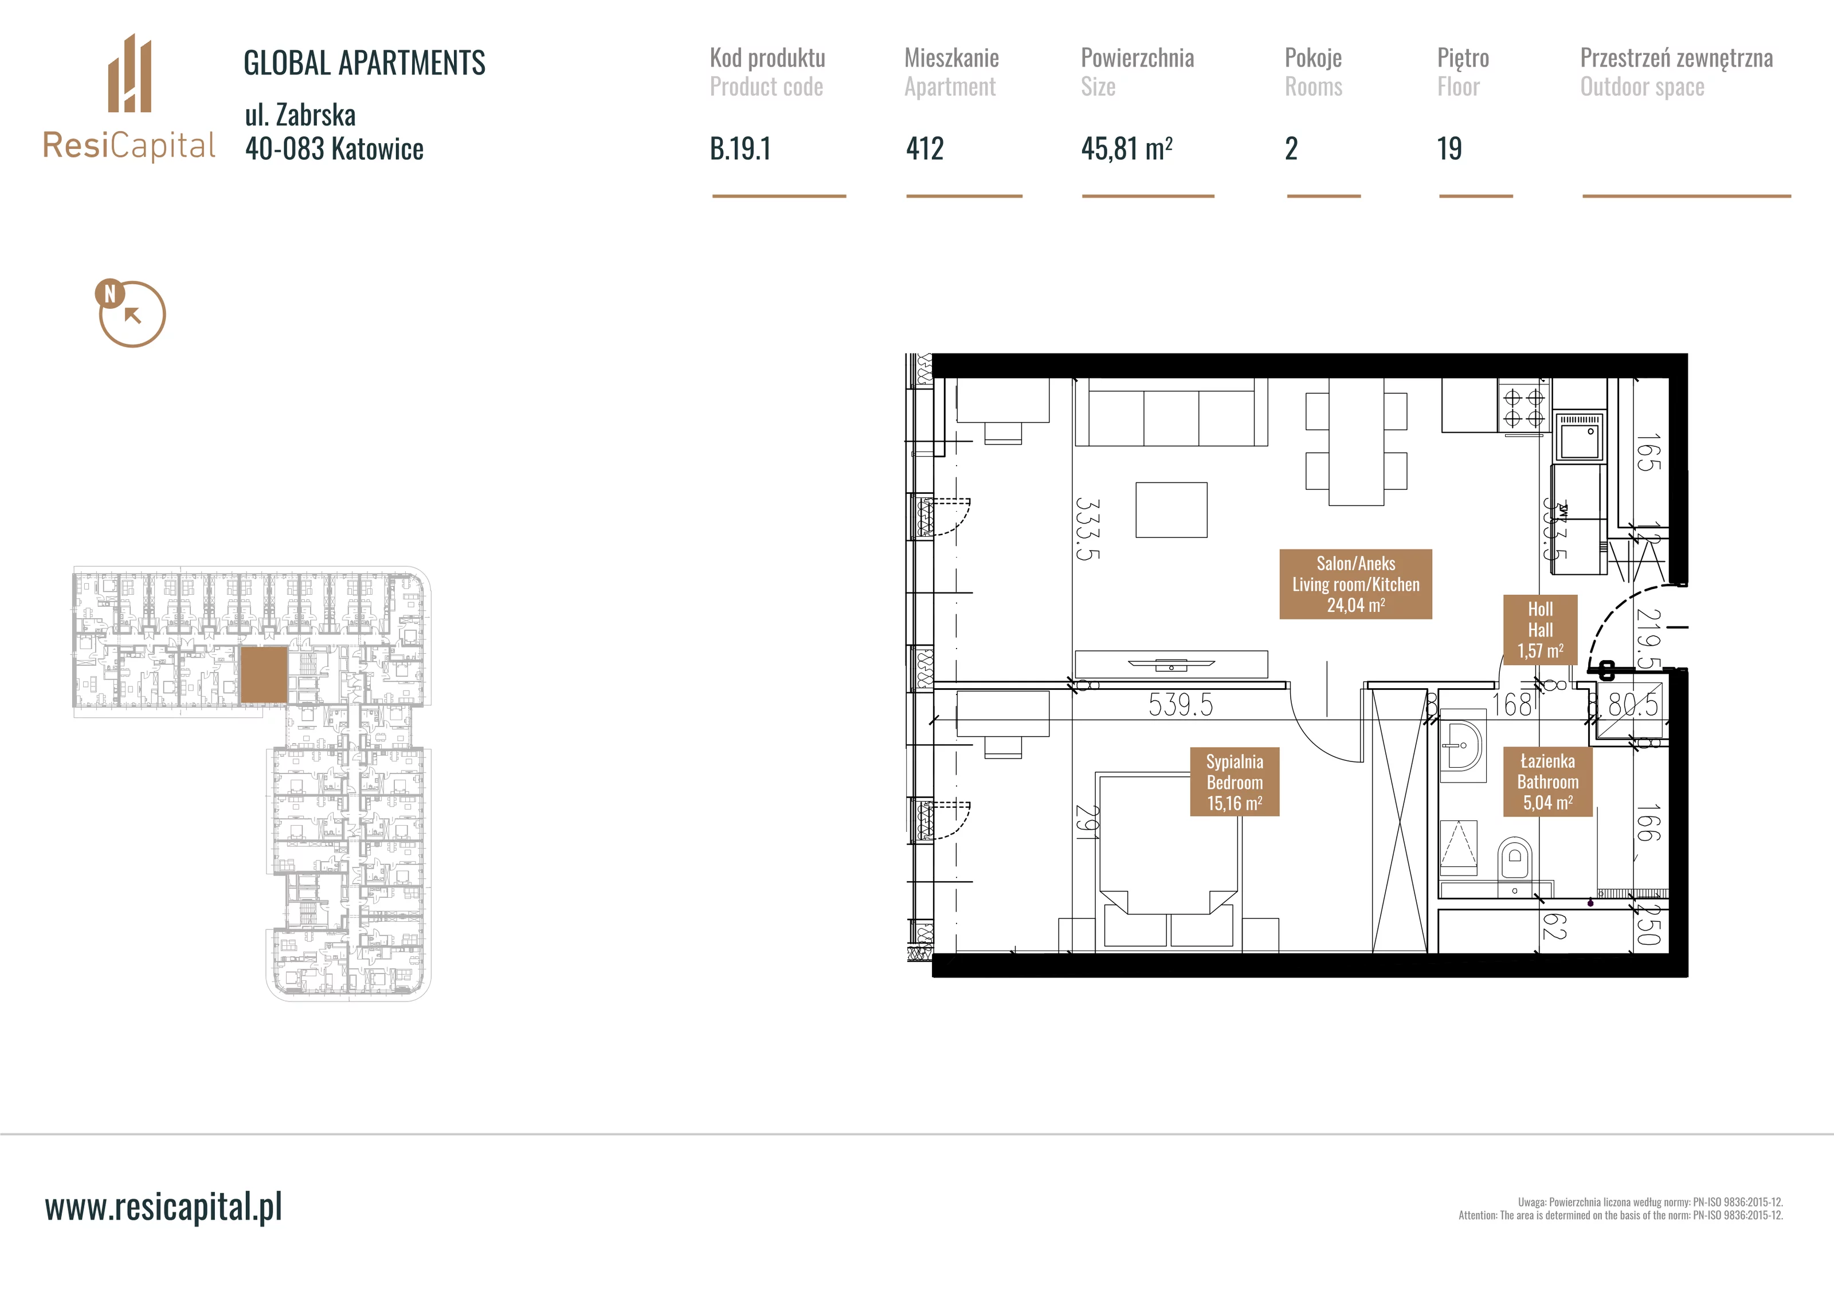1834x1296 pixels.
Task: Click the Kod produktu header
Action: point(767,58)
